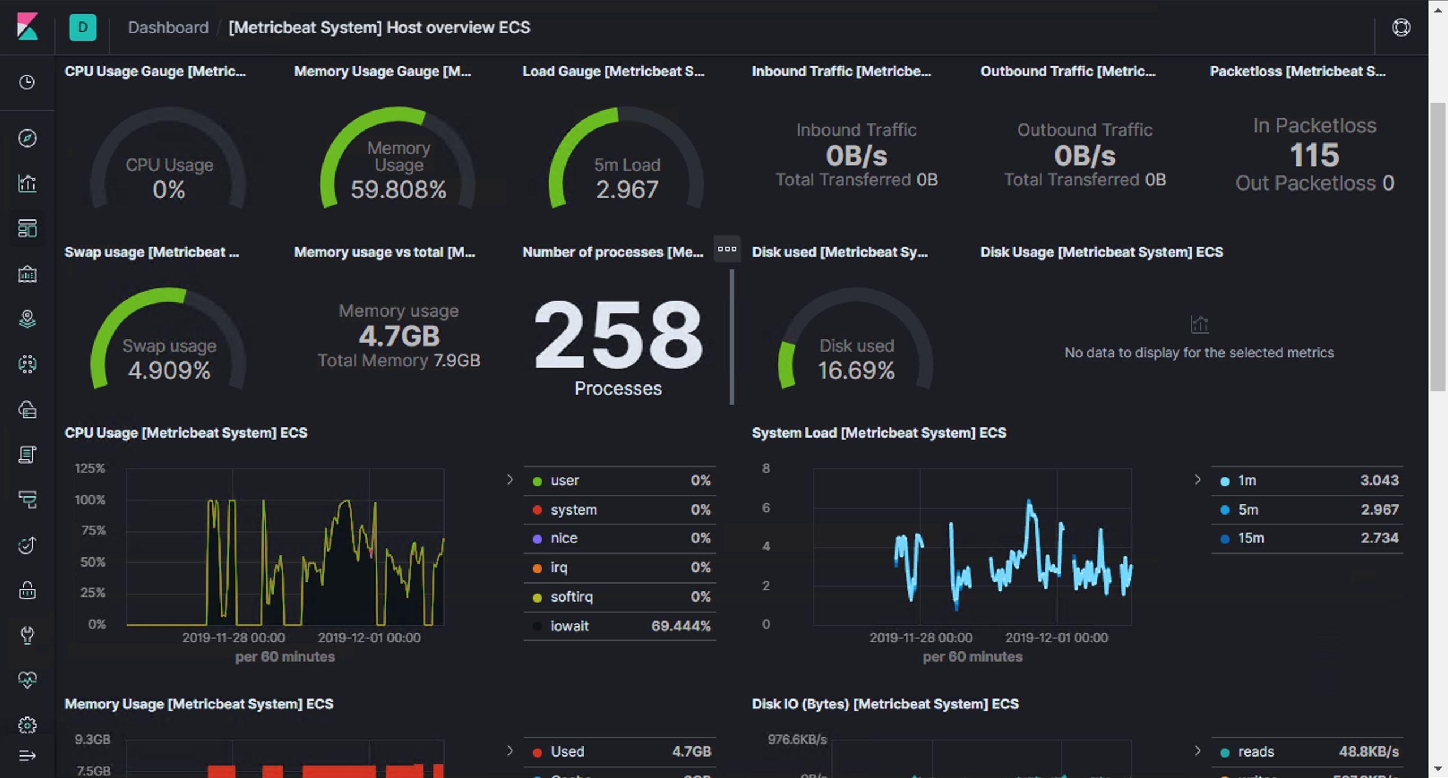Toggle 1m series in load legend
1448x778 pixels.
tap(1307, 481)
